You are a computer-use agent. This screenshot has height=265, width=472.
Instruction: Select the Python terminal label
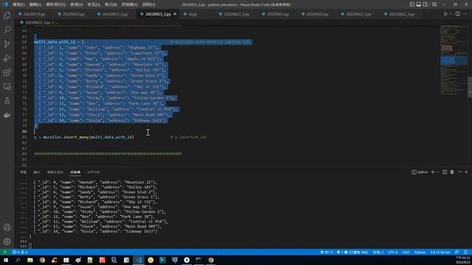point(420,172)
